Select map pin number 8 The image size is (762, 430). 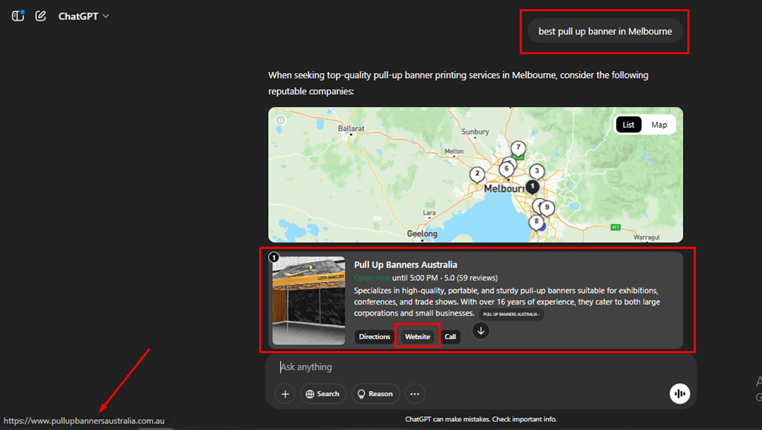pyautogui.click(x=536, y=222)
